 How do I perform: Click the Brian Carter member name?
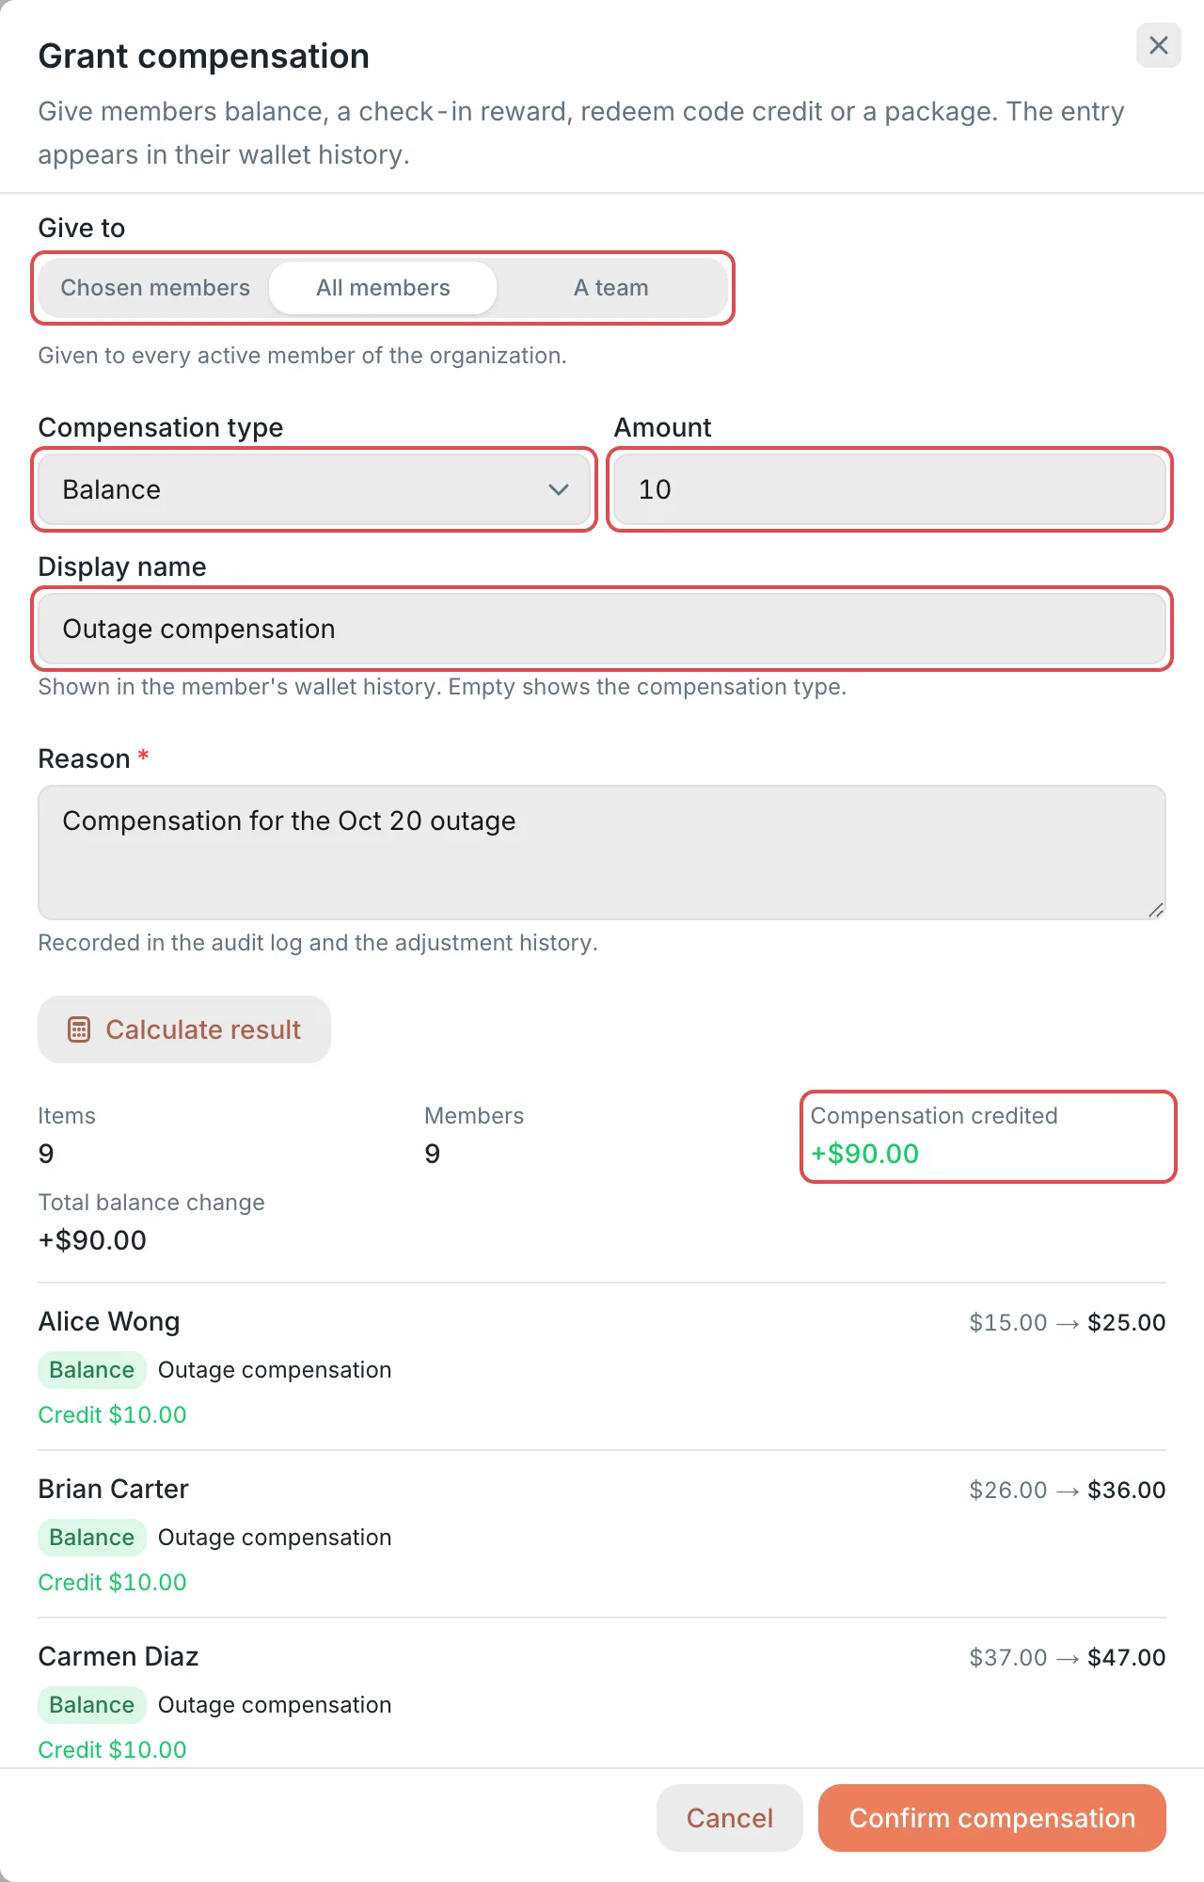click(x=114, y=1490)
